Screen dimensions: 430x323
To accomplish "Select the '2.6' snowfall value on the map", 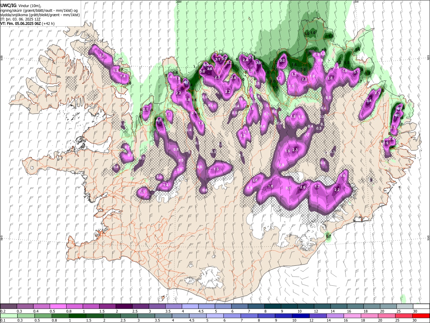I will [302, 187].
